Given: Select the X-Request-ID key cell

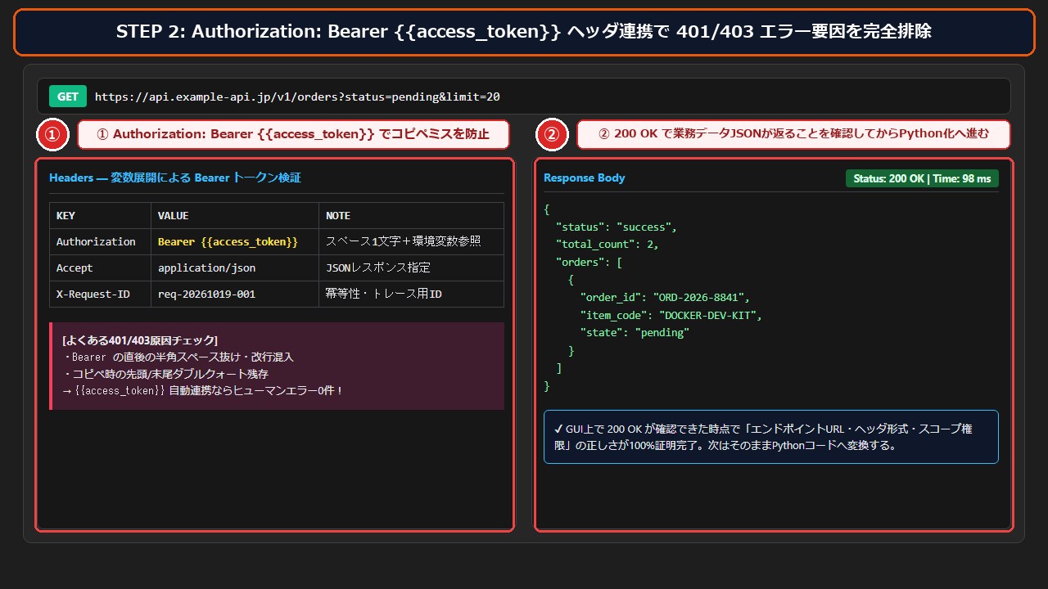Looking at the screenshot, I should coord(100,294).
